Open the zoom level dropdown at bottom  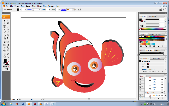[x=17, y=99]
